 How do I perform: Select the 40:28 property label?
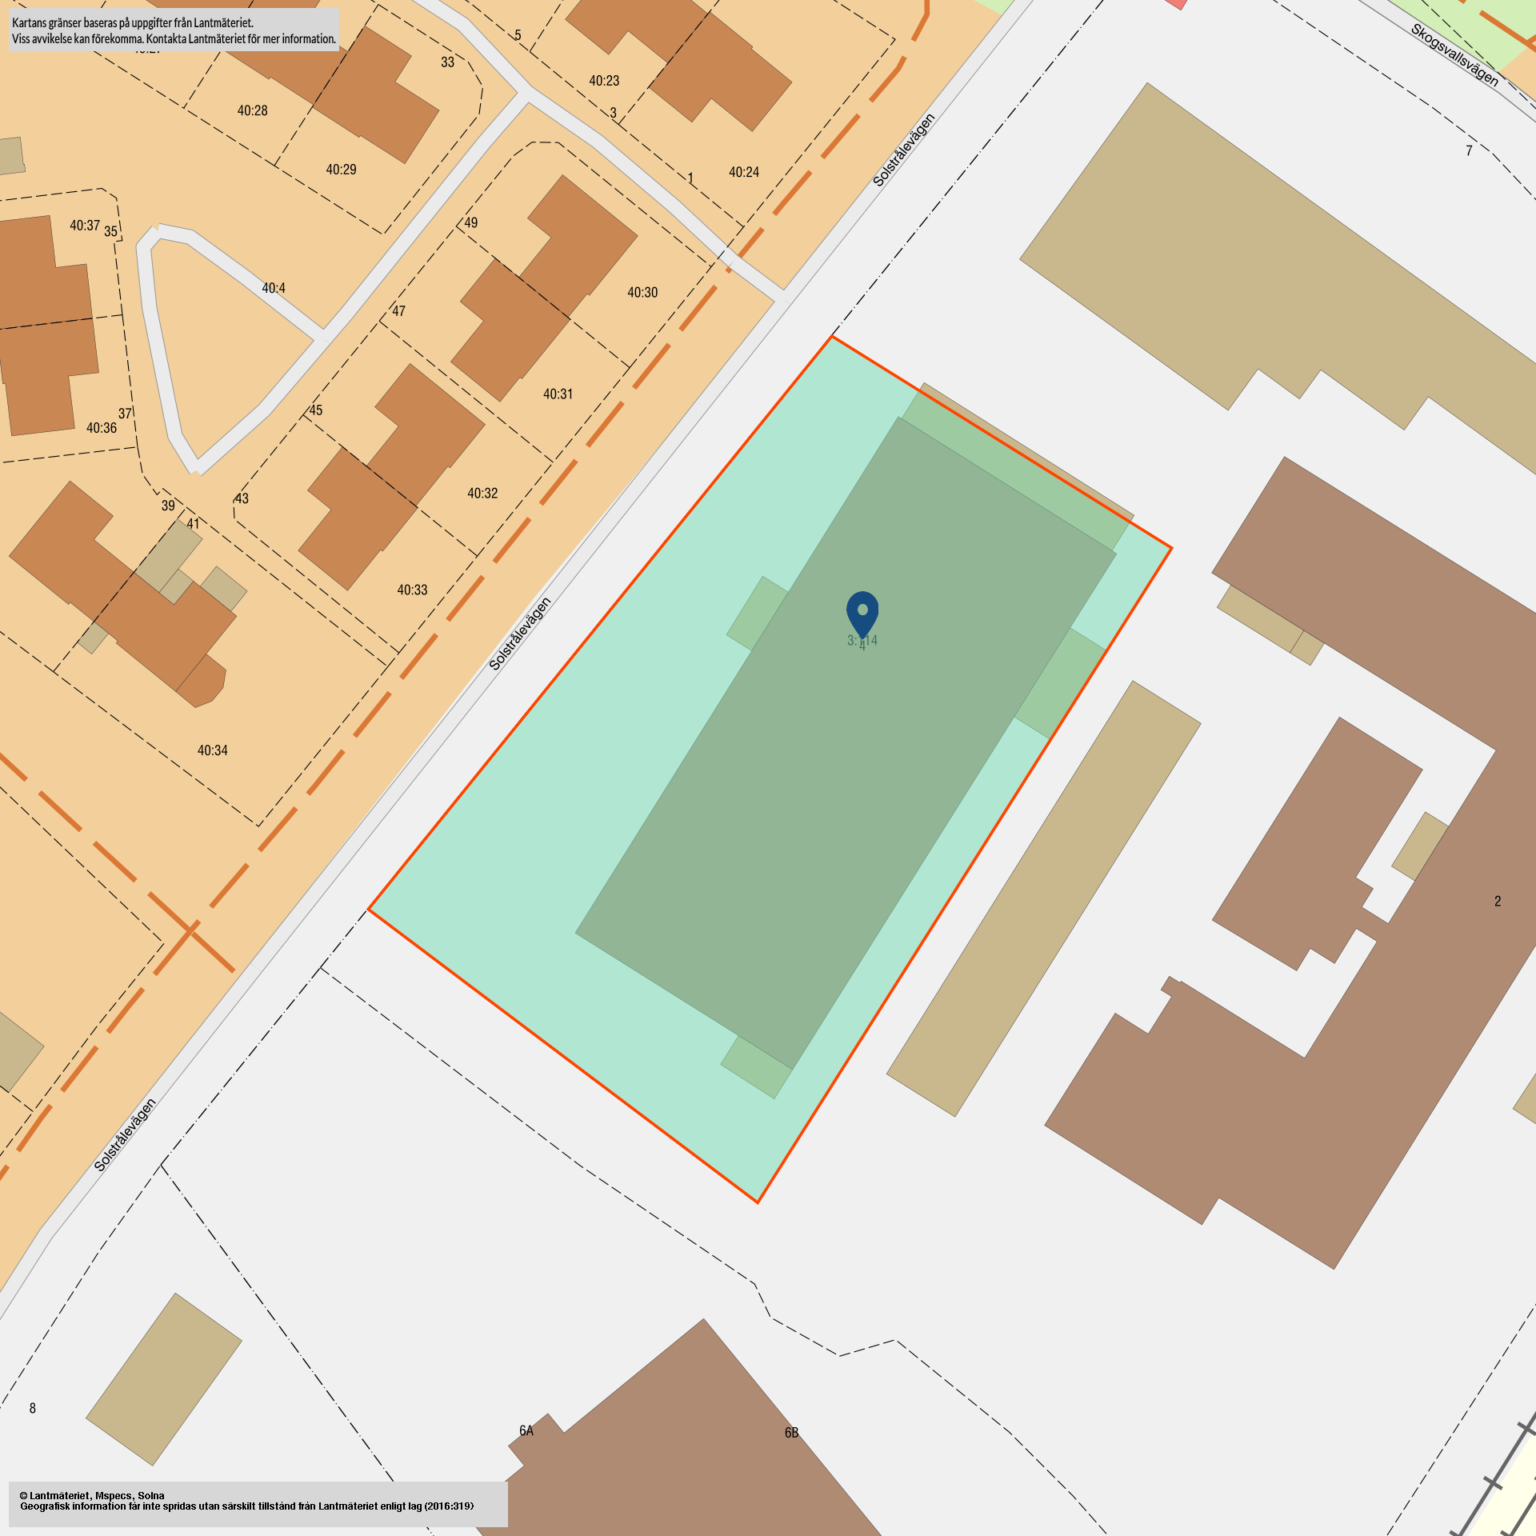click(252, 110)
